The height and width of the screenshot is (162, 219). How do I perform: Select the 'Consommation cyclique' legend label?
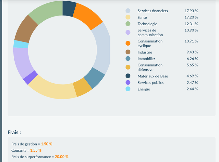[x=150, y=43]
